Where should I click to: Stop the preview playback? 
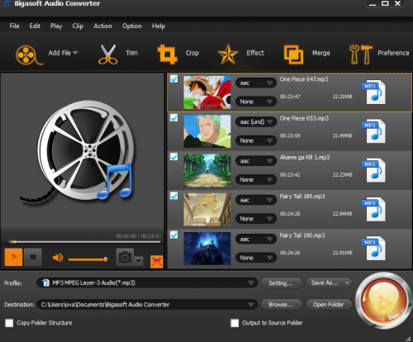pyautogui.click(x=33, y=257)
